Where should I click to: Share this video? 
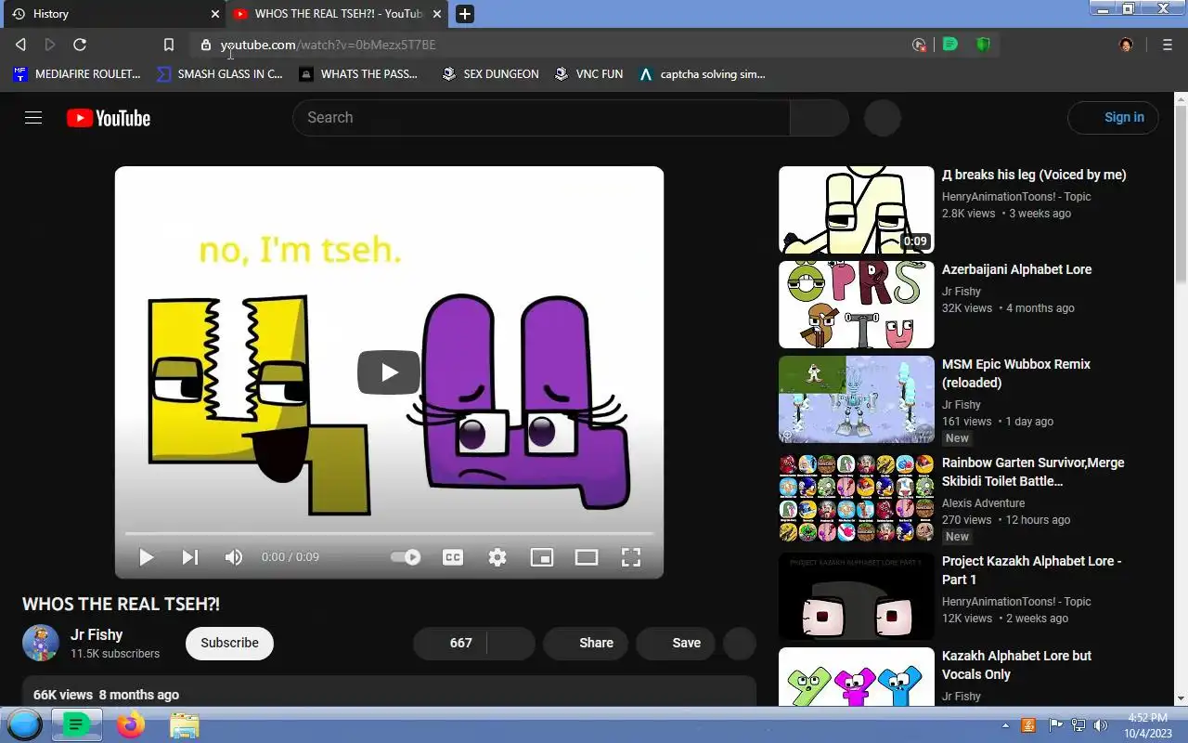586,643
